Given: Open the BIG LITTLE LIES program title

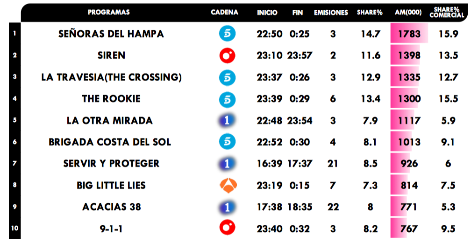Looking at the screenshot, I should pyautogui.click(x=111, y=185).
